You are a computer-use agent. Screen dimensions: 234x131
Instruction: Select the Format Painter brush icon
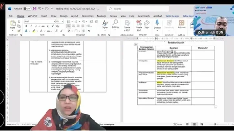(19, 31)
